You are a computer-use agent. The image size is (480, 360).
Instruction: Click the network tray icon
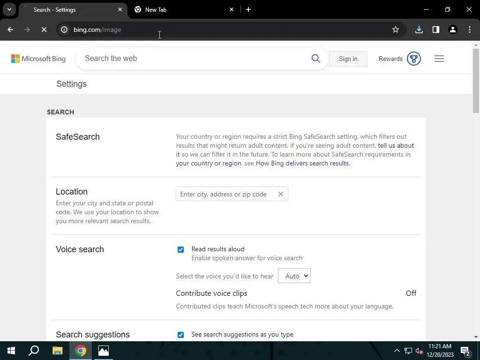coord(408,351)
